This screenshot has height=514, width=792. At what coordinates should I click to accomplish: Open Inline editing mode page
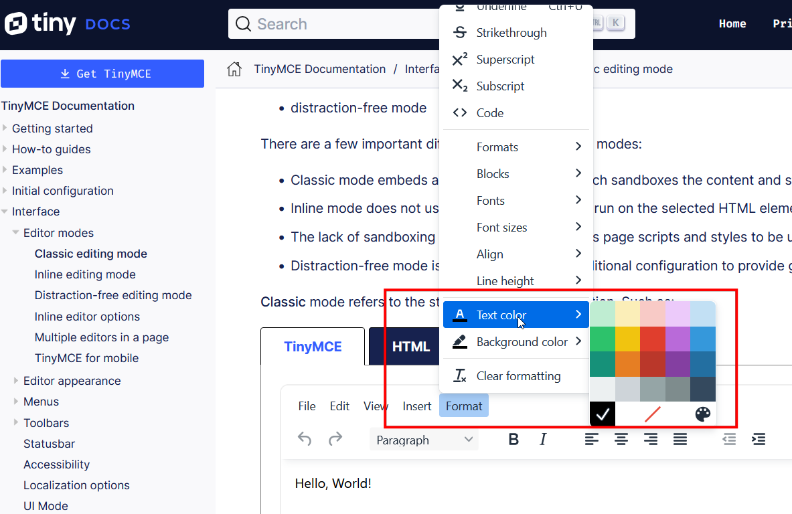click(85, 274)
